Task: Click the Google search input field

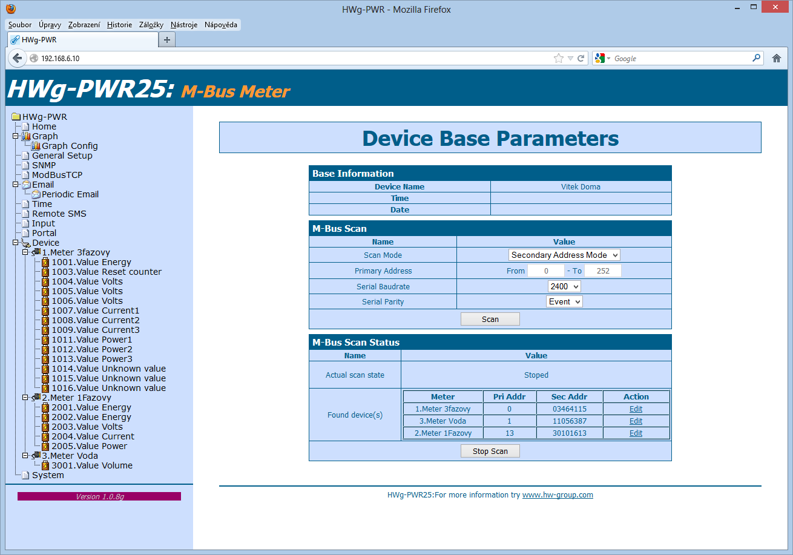Action: click(x=681, y=59)
